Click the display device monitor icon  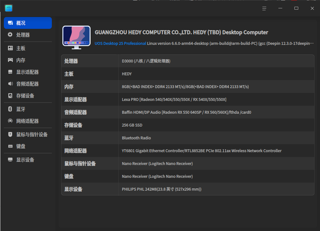pos(10,160)
